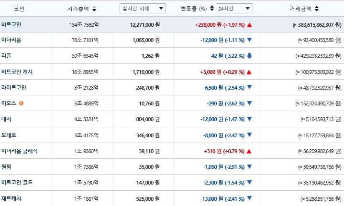Click the red up arrow in 비트코인 row

tap(249, 25)
